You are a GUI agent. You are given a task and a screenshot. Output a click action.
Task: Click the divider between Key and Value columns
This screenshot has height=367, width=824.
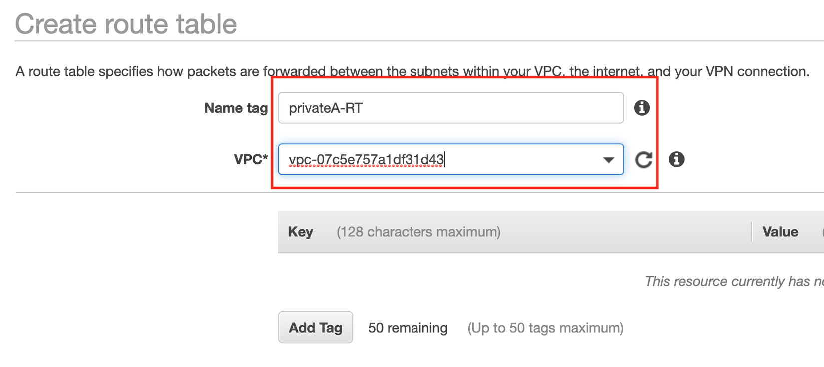(752, 232)
